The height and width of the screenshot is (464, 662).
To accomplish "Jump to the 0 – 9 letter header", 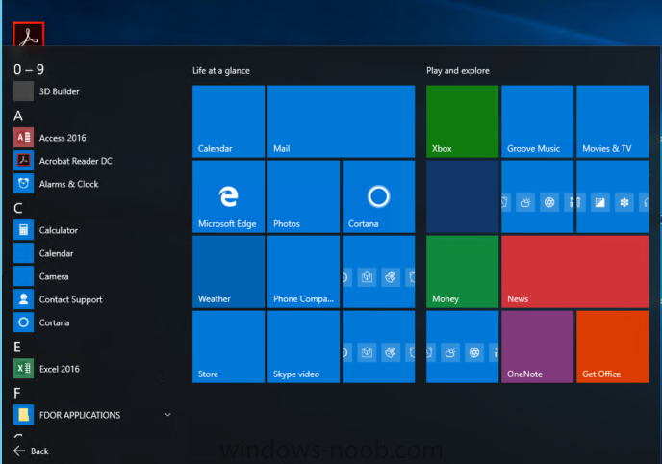I will tap(29, 69).
